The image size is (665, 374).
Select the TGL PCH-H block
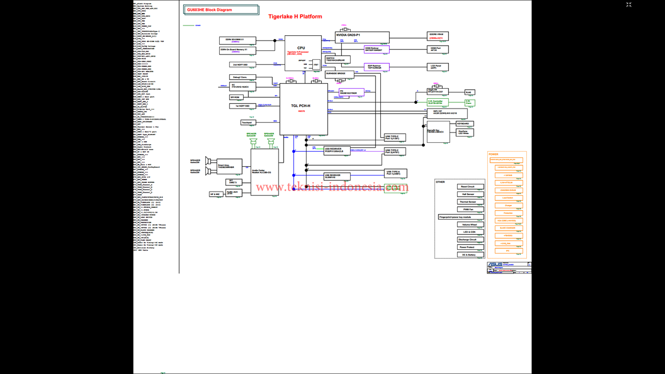(303, 109)
